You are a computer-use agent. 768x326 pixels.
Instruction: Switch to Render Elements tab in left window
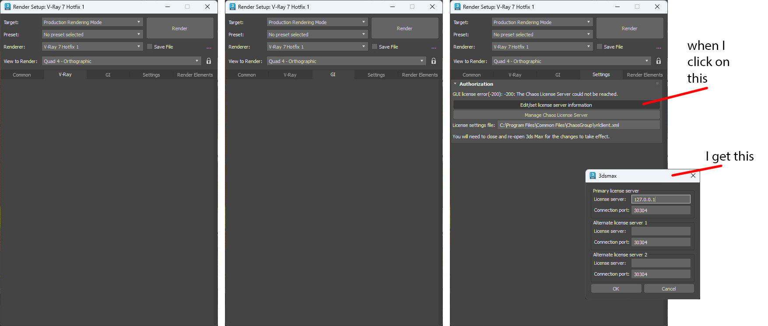tap(195, 75)
